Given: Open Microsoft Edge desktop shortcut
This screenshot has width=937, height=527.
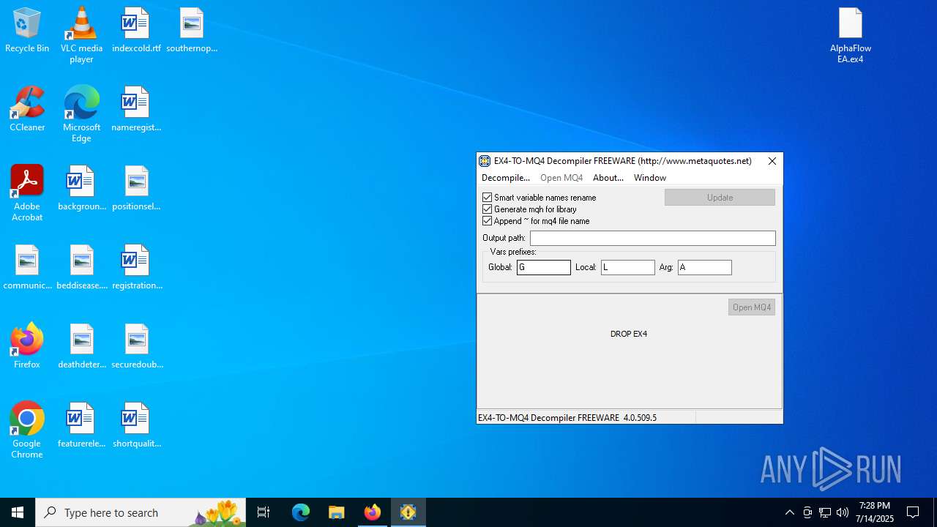Looking at the screenshot, I should 81,113.
